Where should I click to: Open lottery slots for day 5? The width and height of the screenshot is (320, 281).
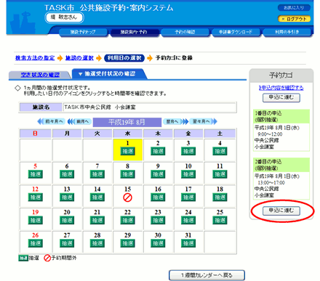click(x=36, y=174)
